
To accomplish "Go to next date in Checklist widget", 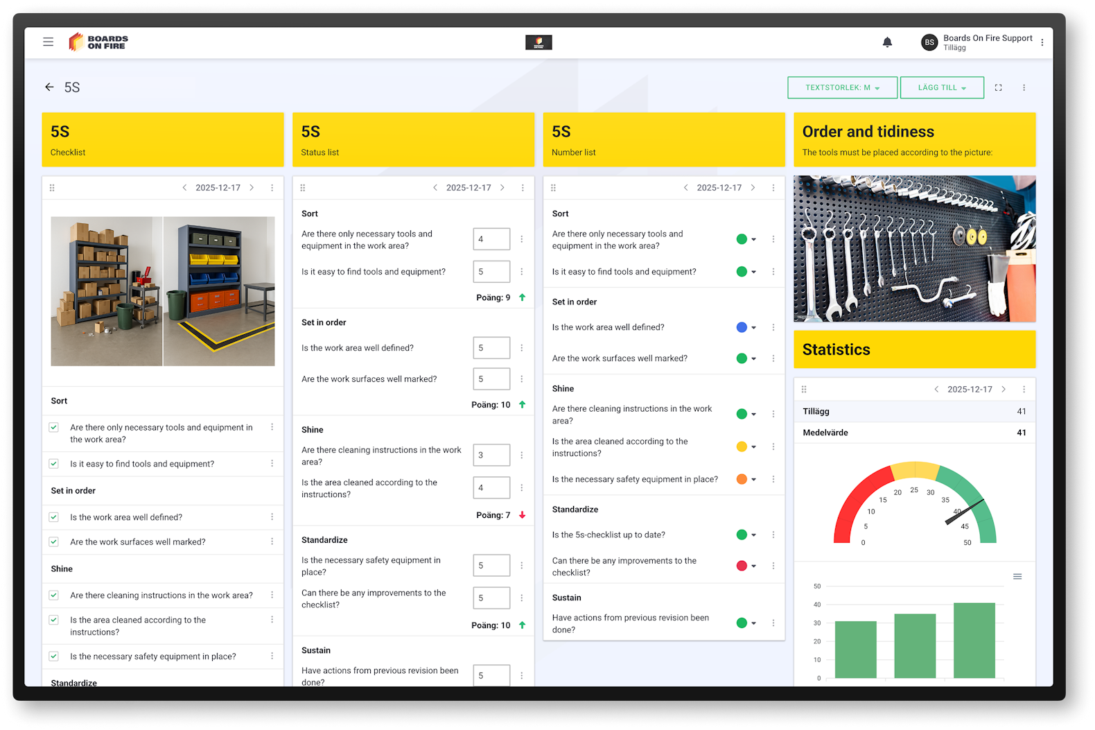I will click(252, 188).
